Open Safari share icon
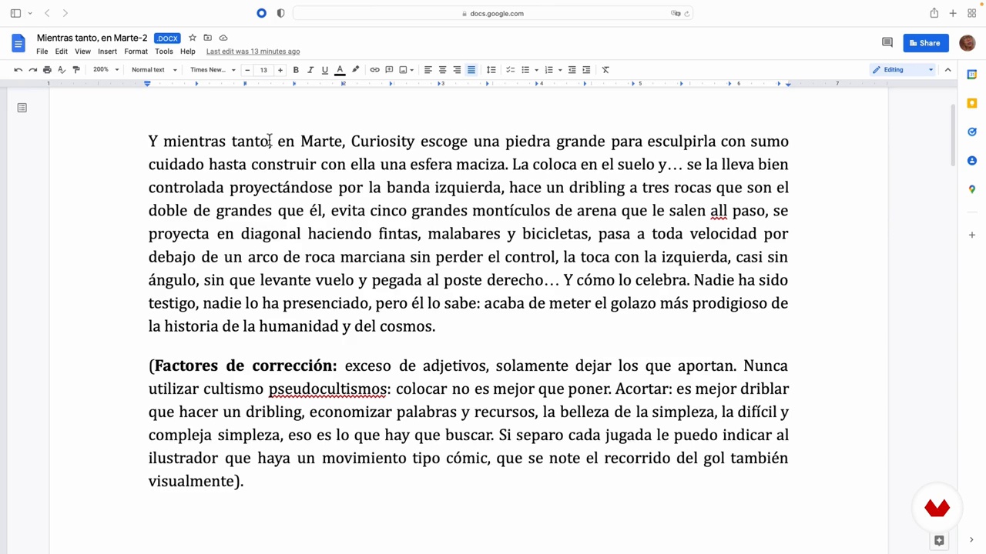The width and height of the screenshot is (986, 554). coord(934,13)
